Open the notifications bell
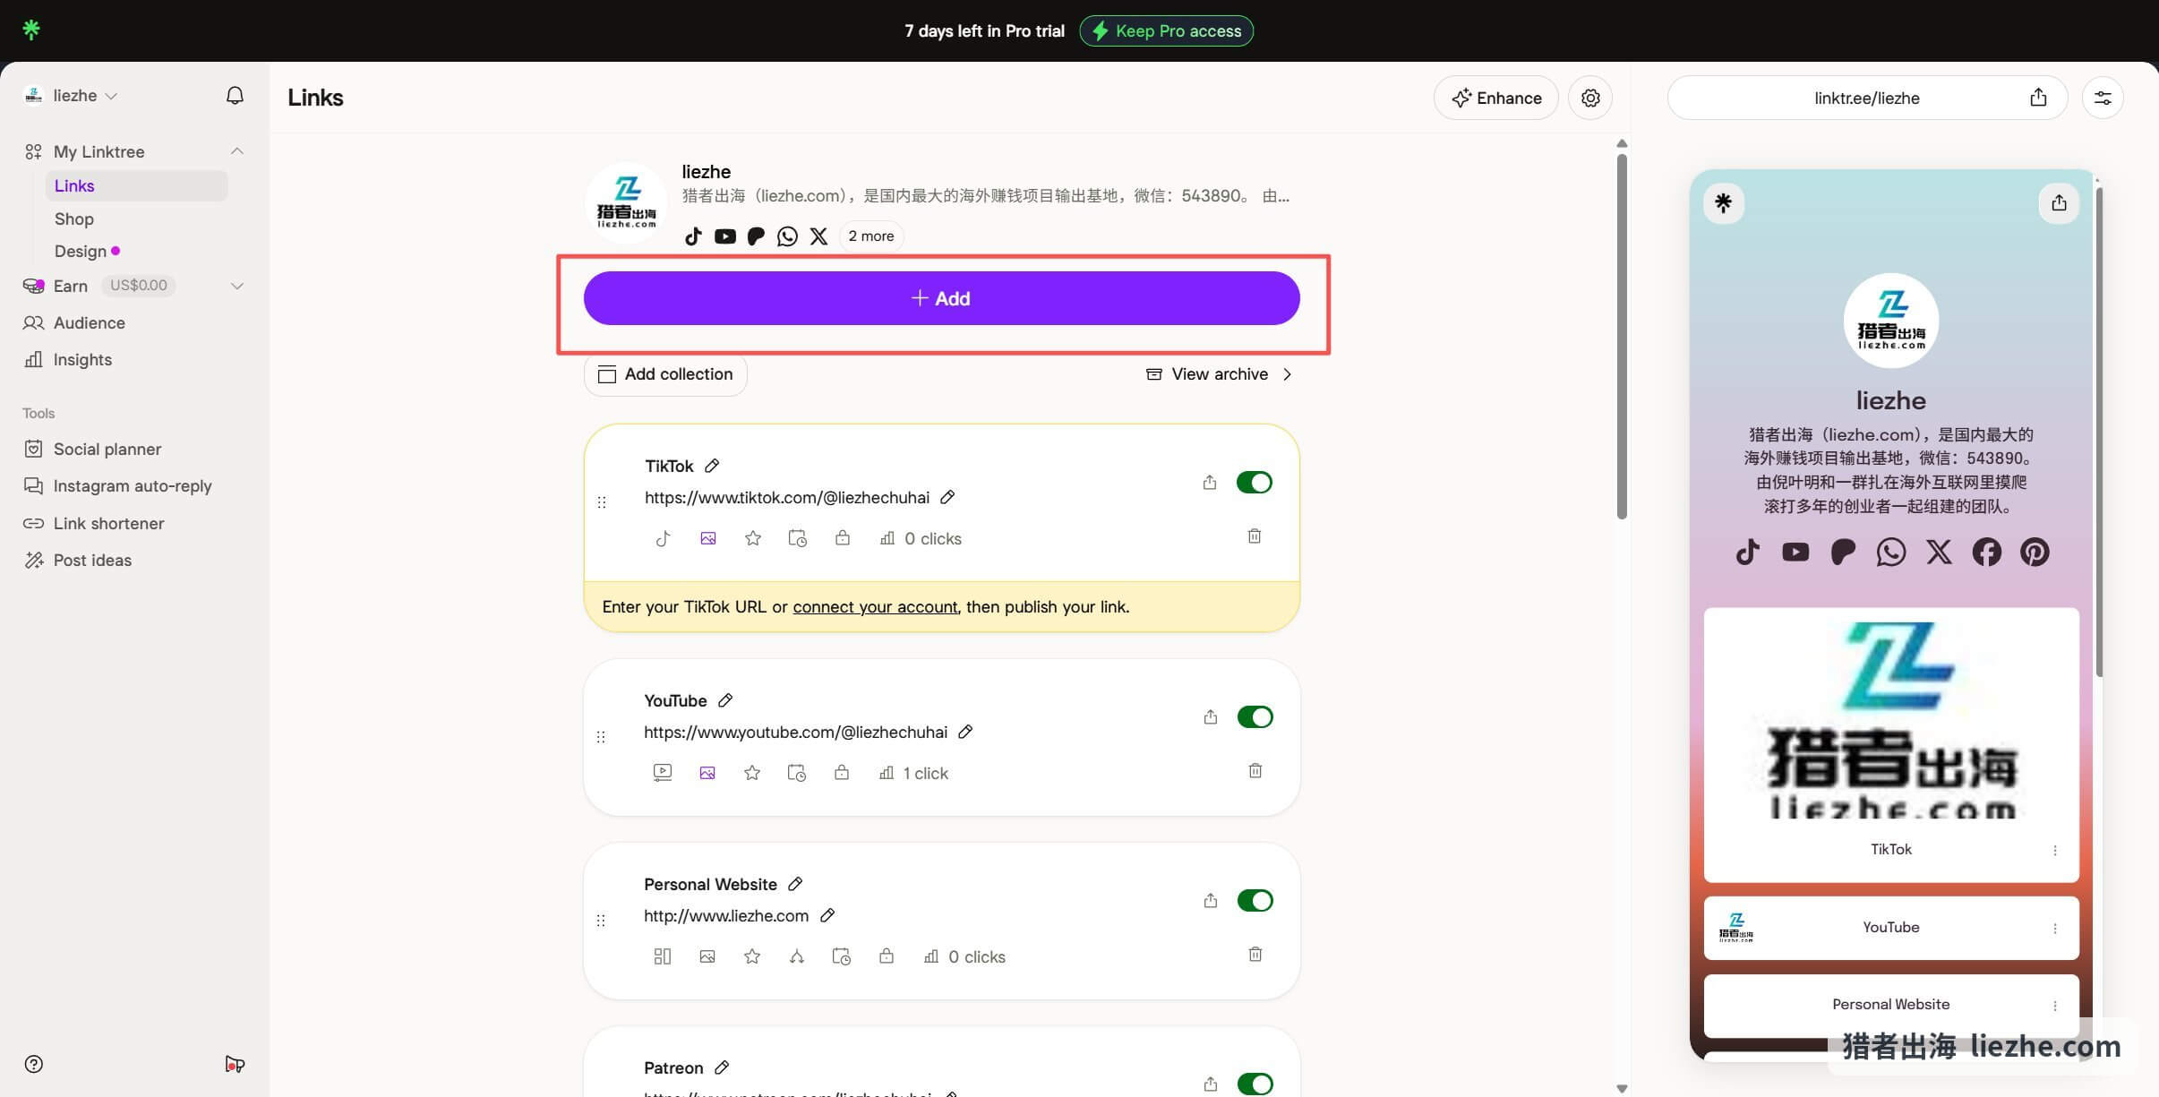 point(235,95)
